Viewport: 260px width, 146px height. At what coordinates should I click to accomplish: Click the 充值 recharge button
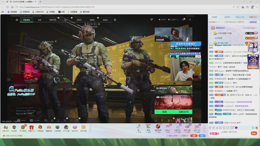tap(194, 136)
